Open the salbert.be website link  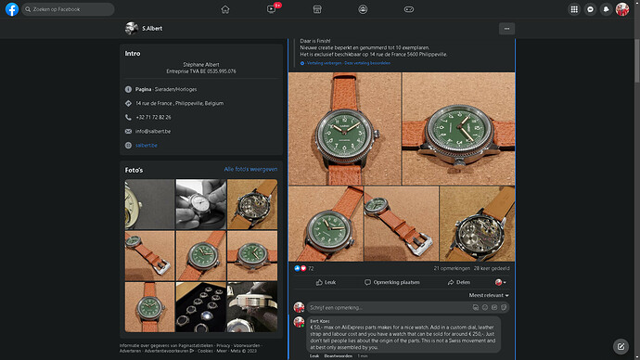point(147,146)
